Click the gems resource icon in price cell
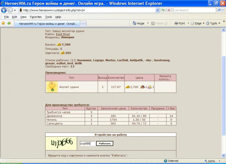 (x=150, y=87)
